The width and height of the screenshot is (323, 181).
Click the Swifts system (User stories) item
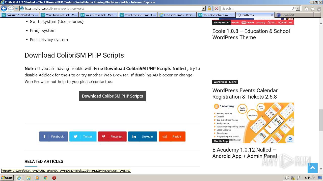coord(57,21)
